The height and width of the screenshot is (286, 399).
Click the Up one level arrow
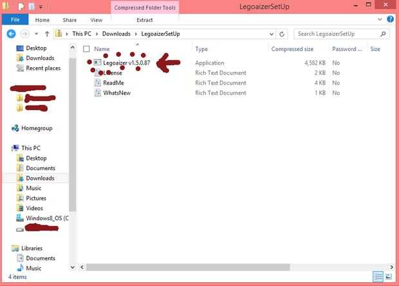[x=47, y=34]
